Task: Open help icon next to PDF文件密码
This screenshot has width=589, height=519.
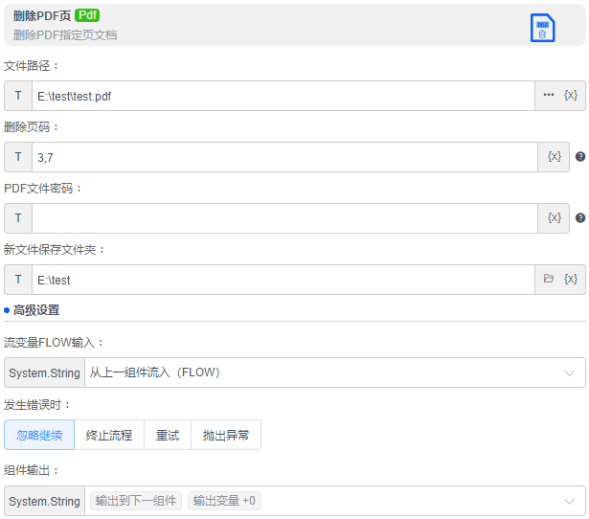Action: [x=580, y=217]
